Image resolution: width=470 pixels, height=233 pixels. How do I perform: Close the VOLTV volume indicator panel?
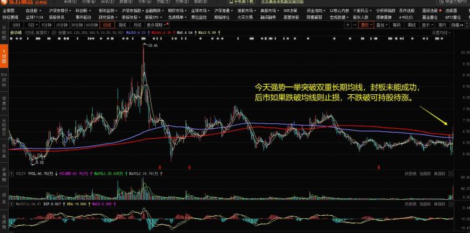point(451,174)
